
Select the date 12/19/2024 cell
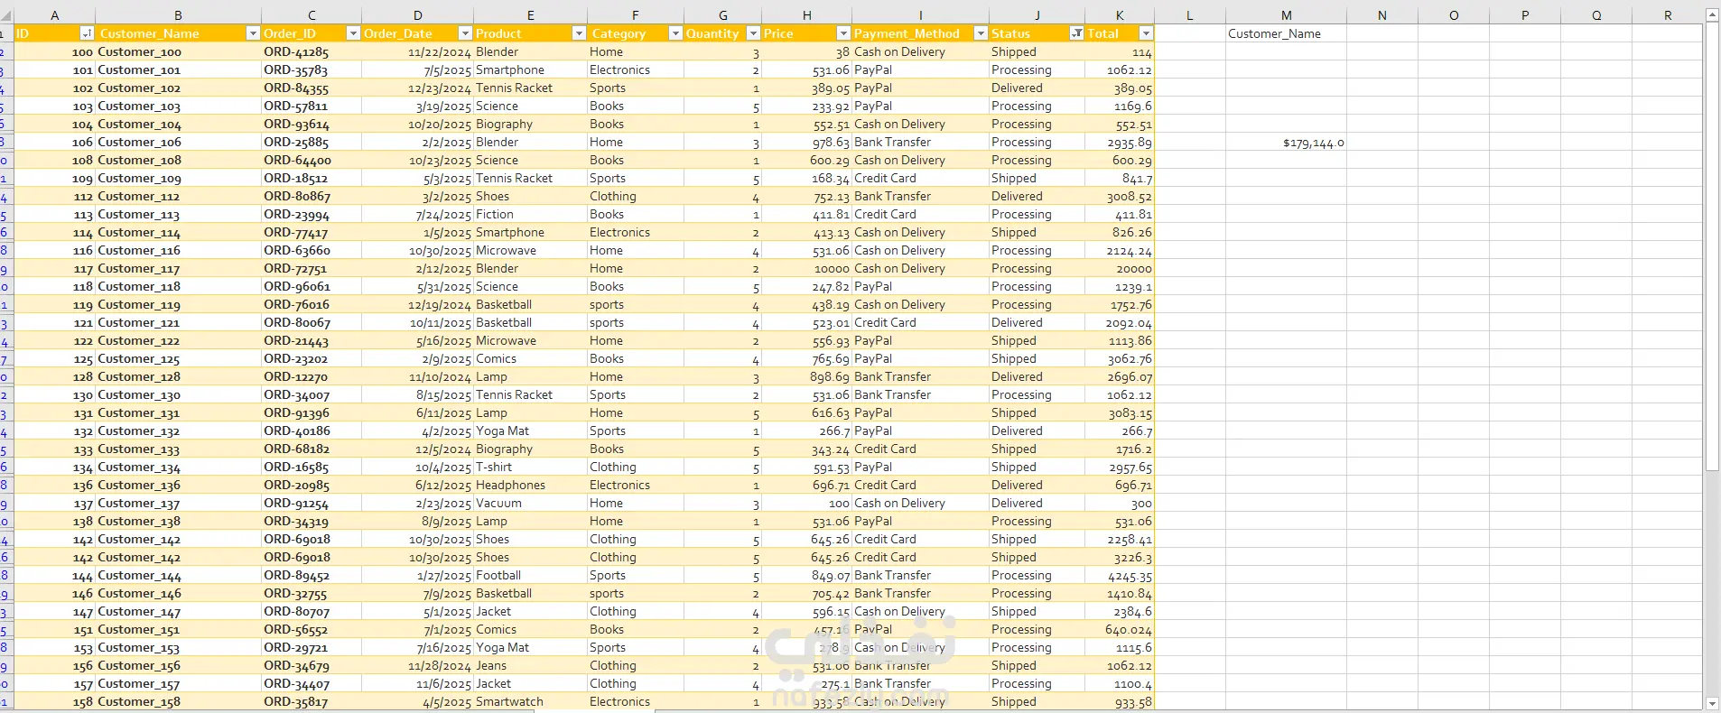417,304
